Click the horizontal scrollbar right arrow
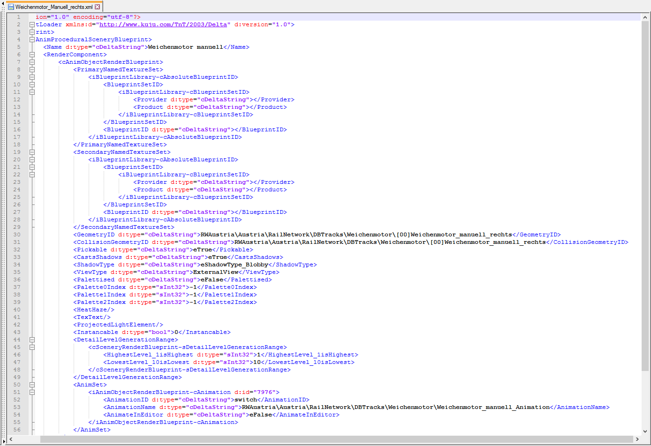The width and height of the screenshot is (651, 446). (637, 439)
